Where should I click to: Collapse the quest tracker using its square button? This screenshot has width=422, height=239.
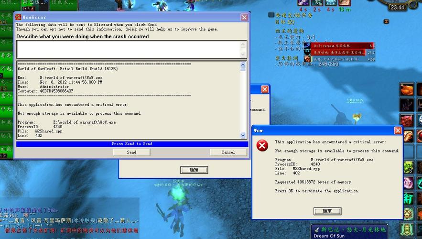[271, 15]
